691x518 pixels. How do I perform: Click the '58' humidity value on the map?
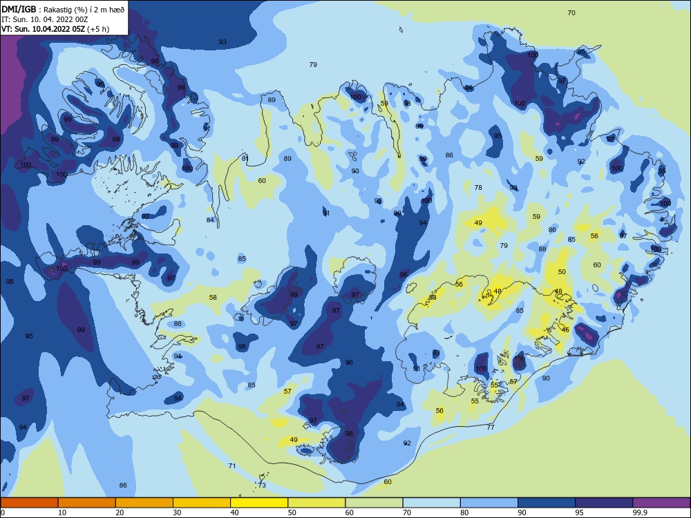pos(213,297)
